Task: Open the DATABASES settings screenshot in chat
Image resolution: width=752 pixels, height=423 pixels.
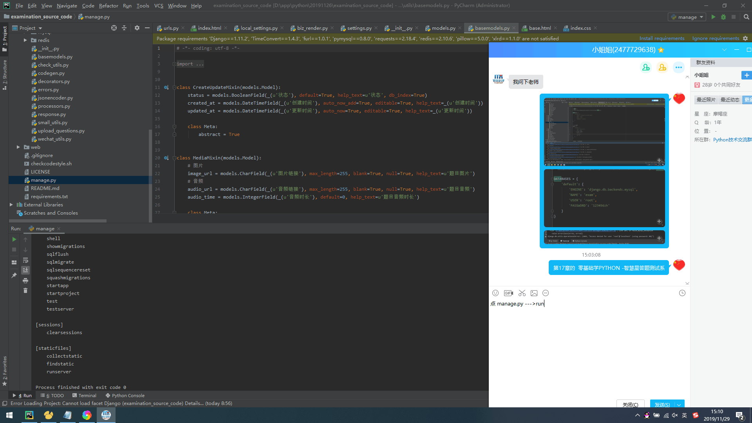Action: point(604,198)
